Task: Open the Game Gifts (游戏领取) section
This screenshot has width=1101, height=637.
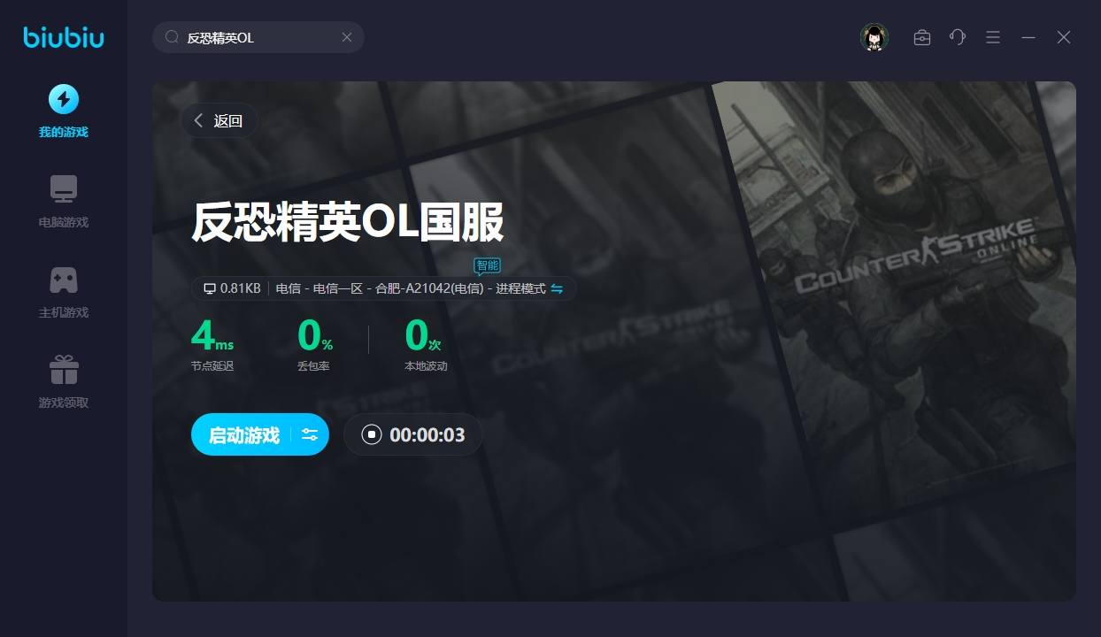Action: 63,381
